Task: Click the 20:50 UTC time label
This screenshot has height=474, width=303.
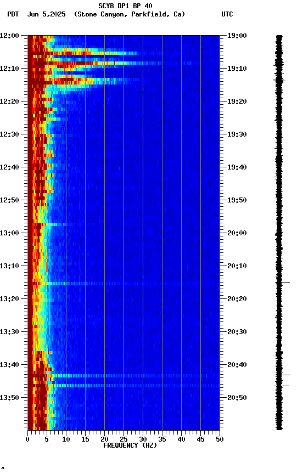Action: (237, 398)
